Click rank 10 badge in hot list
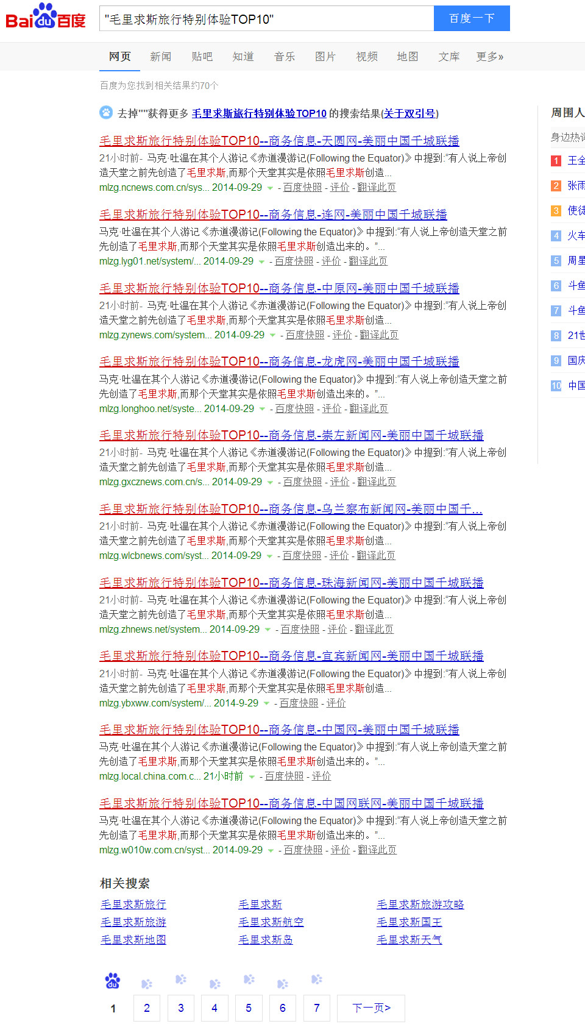Screen dimensions: 585x1024 556,386
